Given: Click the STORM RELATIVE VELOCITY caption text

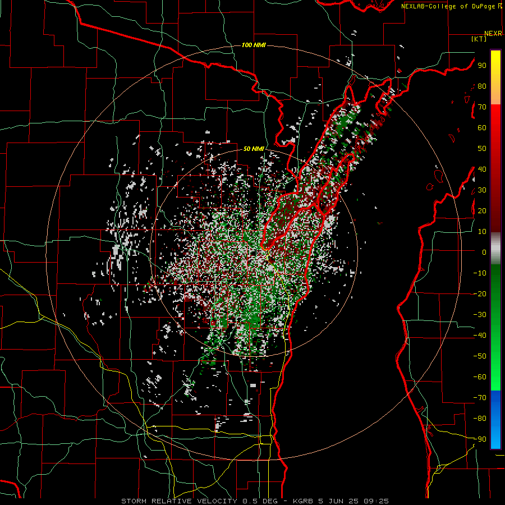Looking at the screenshot, I should point(179,501).
